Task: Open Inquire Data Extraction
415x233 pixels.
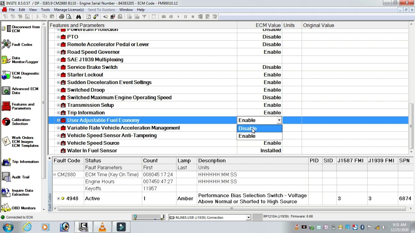Action: point(18,192)
